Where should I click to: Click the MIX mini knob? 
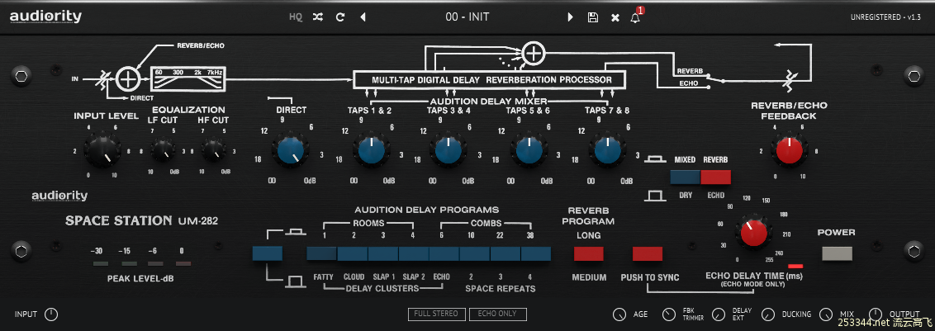click(826, 314)
